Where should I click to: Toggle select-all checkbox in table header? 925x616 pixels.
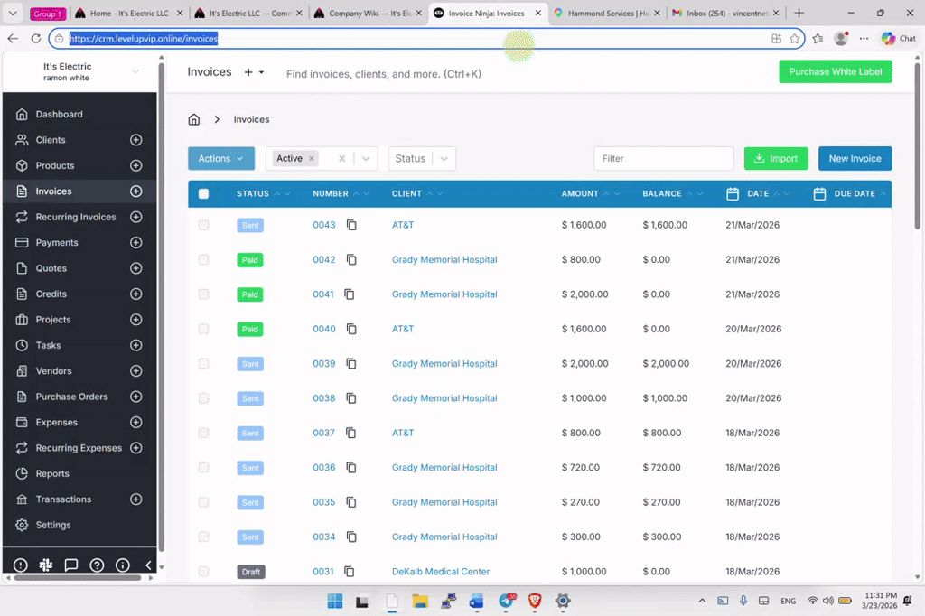pos(203,193)
